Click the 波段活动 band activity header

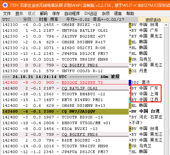point(153,20)
